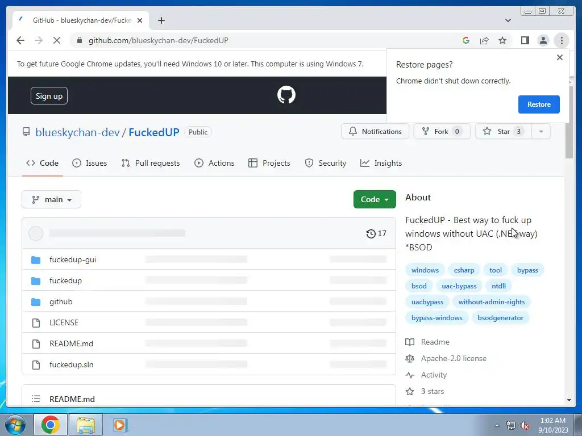The image size is (582, 436).
Task: Open the Chrome three-dot menu
Action: pos(562,40)
